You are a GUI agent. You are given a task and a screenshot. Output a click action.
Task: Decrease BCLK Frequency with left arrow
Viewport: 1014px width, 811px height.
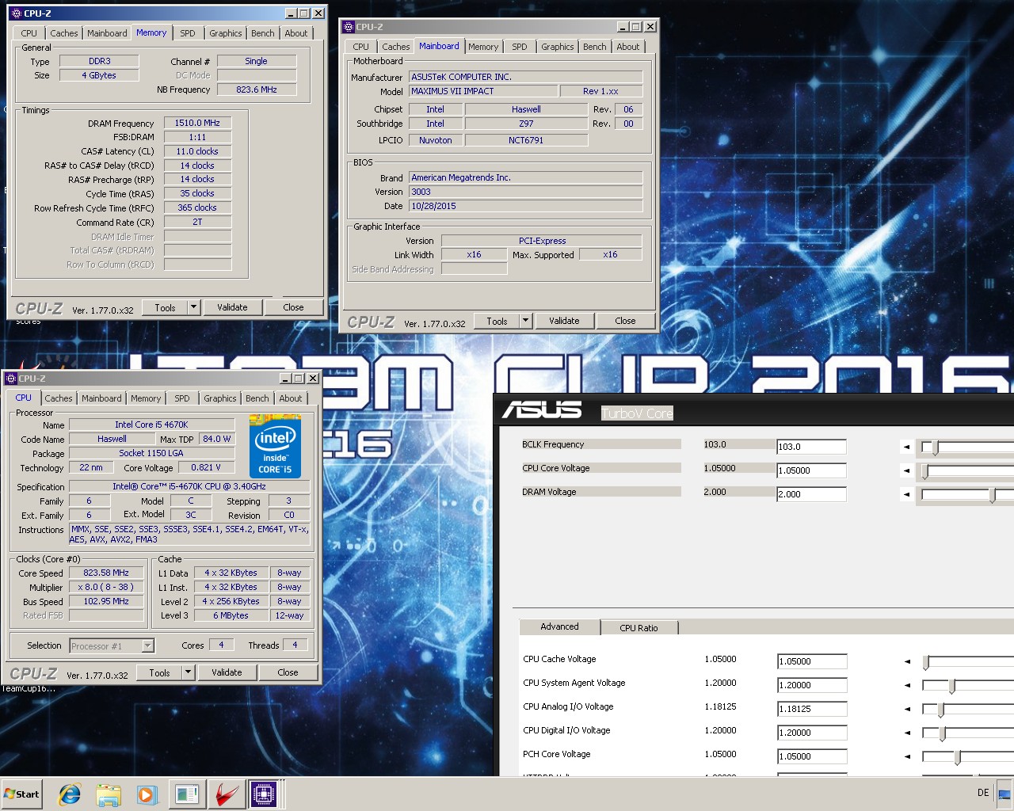click(x=906, y=447)
